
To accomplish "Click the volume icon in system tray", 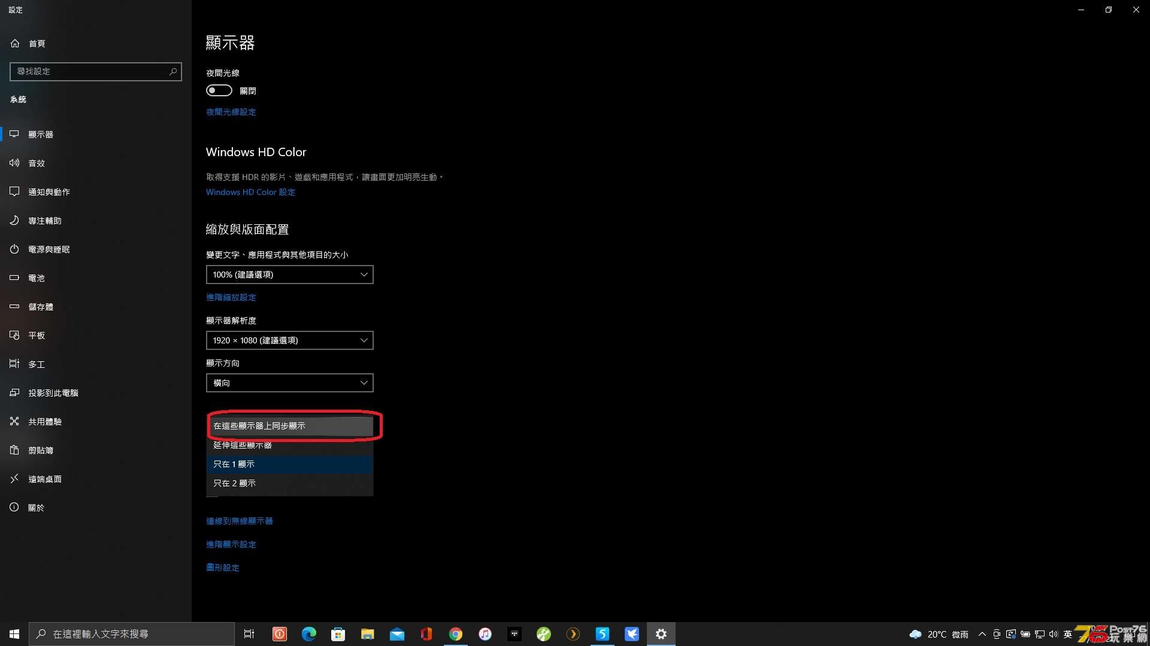I will click(1054, 634).
